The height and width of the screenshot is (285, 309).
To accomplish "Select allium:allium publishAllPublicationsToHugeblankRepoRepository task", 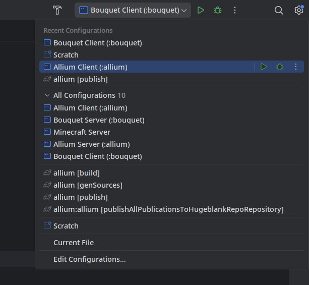I will (x=171, y=209).
